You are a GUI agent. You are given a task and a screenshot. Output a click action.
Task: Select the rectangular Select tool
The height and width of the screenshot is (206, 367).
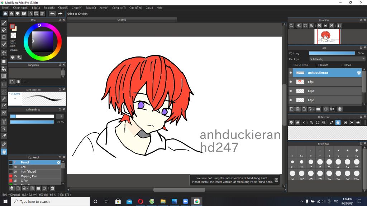point(4,84)
